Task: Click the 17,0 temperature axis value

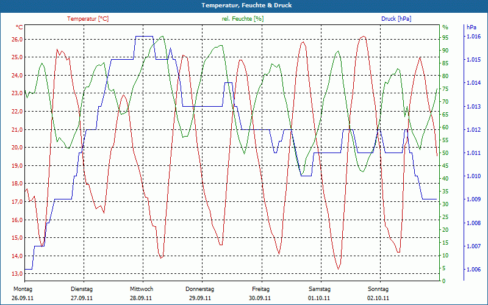Action: click(17, 202)
